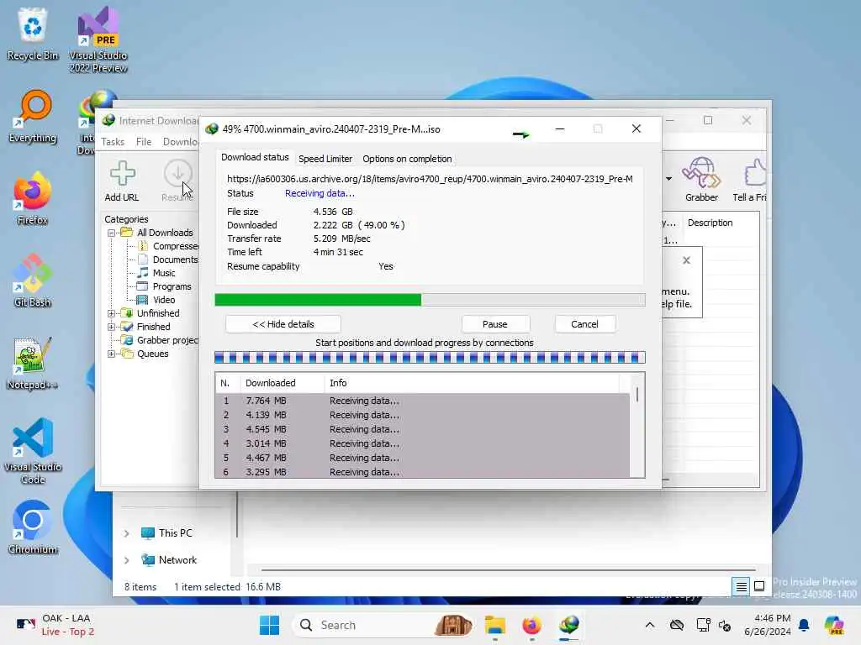Collapse All Downloads tree node
This screenshot has height=645, width=861.
click(112, 233)
